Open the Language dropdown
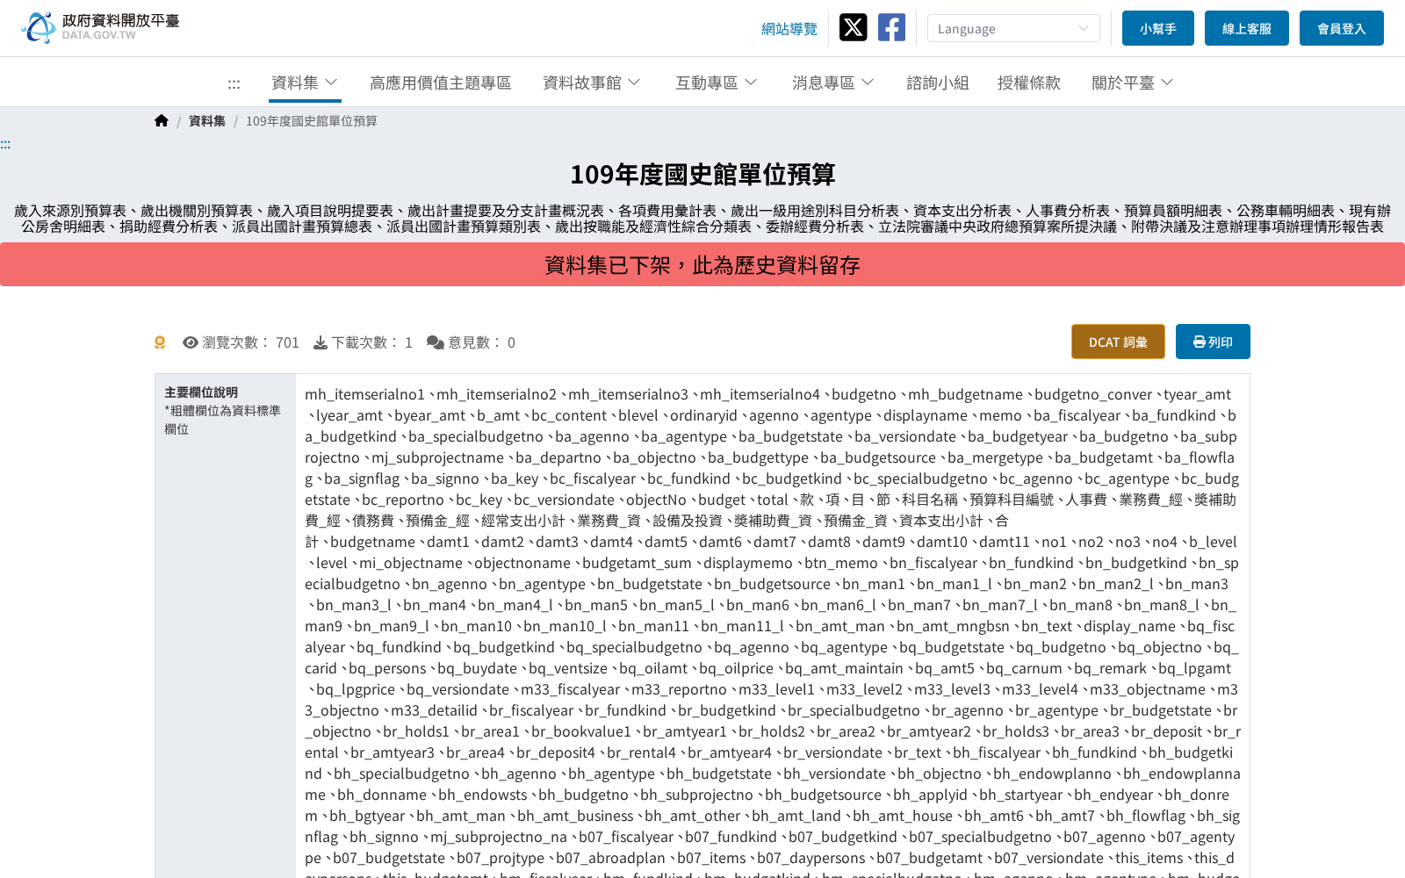 (1013, 28)
